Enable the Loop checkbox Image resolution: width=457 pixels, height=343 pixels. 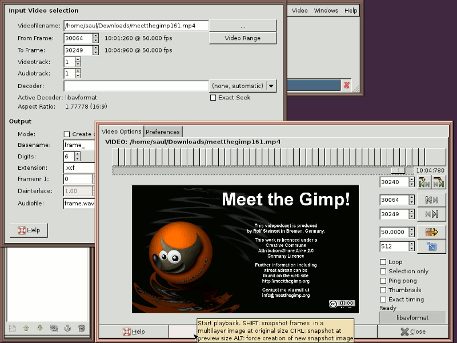[x=383, y=262]
